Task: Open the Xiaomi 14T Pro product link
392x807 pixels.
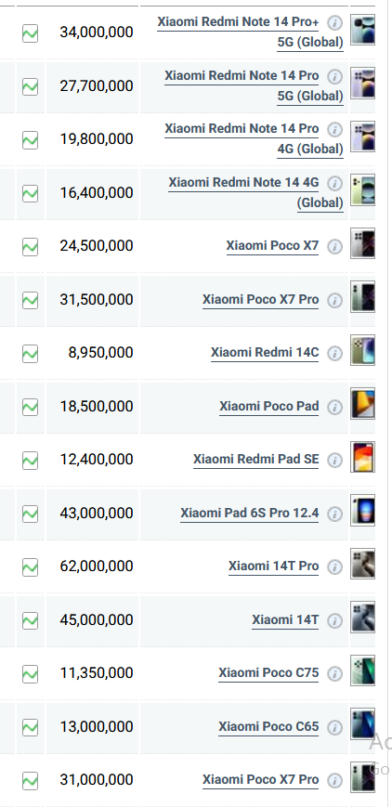Action: coord(273,566)
